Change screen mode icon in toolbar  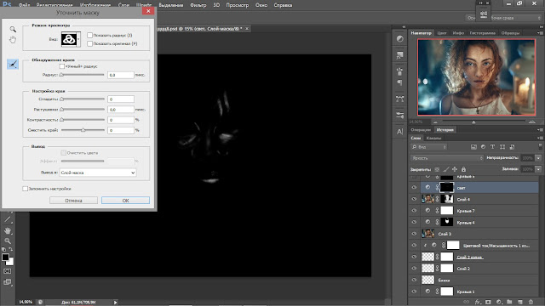pos(8,282)
